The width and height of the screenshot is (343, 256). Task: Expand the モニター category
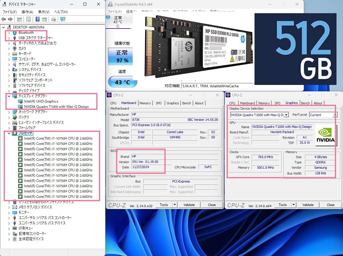[x=9, y=213]
